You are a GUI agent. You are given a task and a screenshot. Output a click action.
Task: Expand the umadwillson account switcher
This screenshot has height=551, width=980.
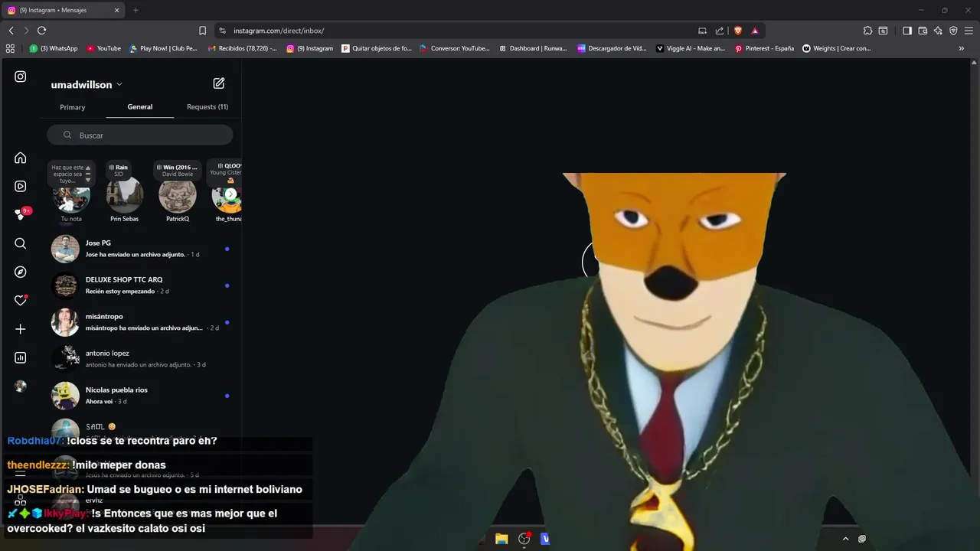[x=87, y=84]
